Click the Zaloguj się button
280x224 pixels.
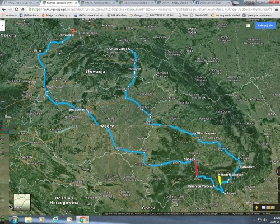coord(265,26)
